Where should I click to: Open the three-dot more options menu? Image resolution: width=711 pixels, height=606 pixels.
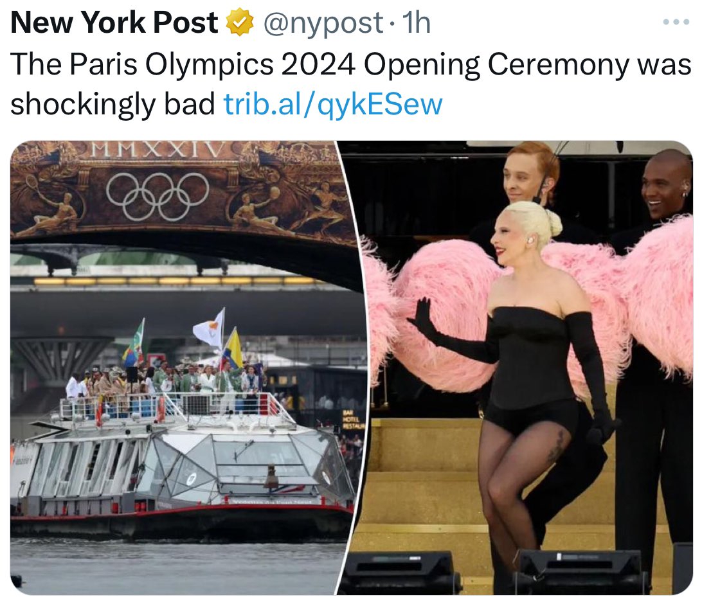point(676,22)
